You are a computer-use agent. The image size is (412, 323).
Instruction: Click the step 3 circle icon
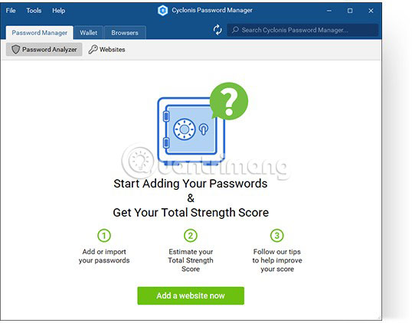pyautogui.click(x=277, y=236)
